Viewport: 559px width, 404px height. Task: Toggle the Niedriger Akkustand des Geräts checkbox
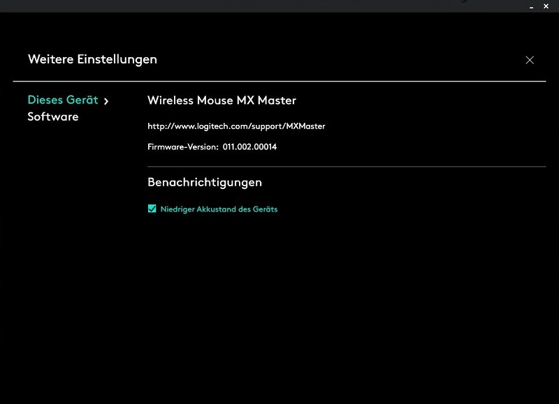tap(152, 209)
